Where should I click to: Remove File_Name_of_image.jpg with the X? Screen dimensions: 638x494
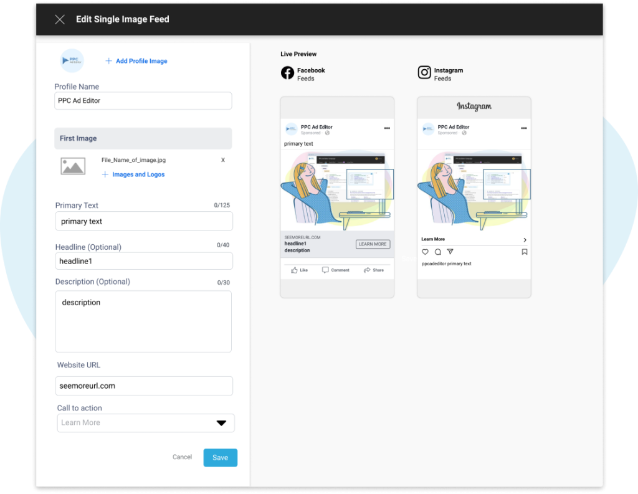coord(223,160)
